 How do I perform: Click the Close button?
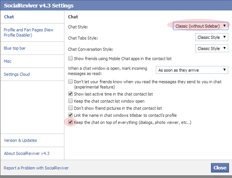click(220, 168)
